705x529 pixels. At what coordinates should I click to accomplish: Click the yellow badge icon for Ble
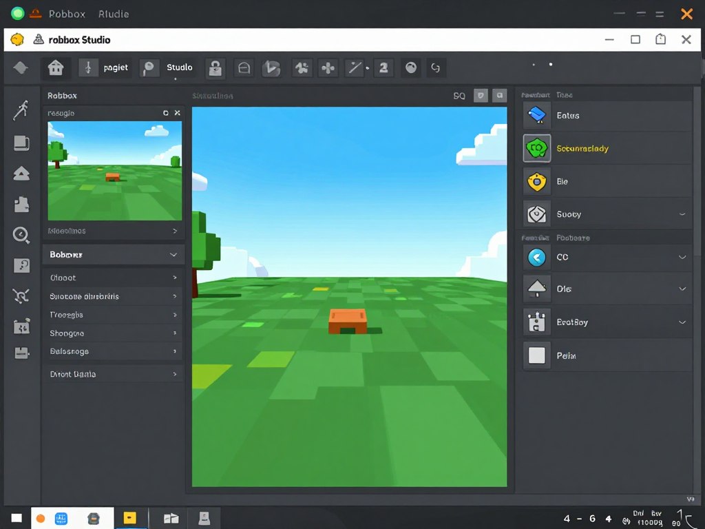(x=537, y=181)
